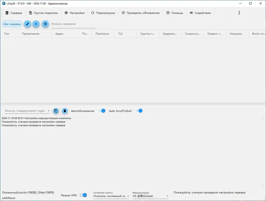Image resolution: width=266 pixels, height=201 pixels.
Task: Click the subscription icon beside Группа подписки
Action: (x=31, y=13)
